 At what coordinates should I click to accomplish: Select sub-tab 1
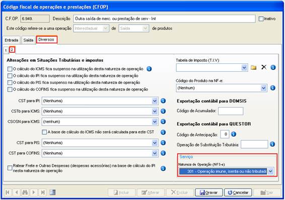click(x=6, y=50)
